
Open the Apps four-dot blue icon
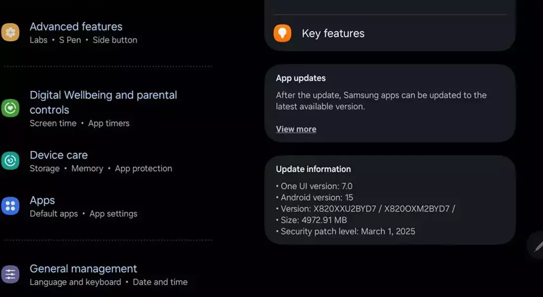(10, 206)
